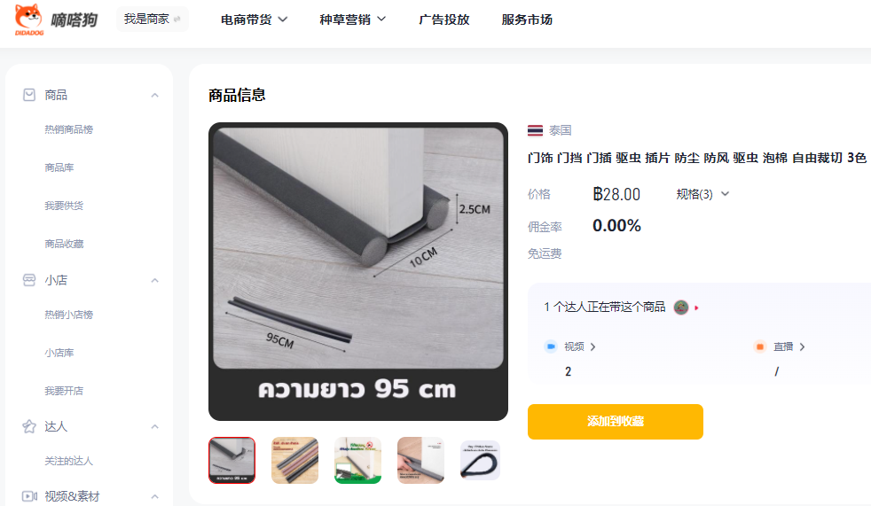This screenshot has width=871, height=506.
Task: Click the 视频&素材 video camera icon
Action: point(29,496)
